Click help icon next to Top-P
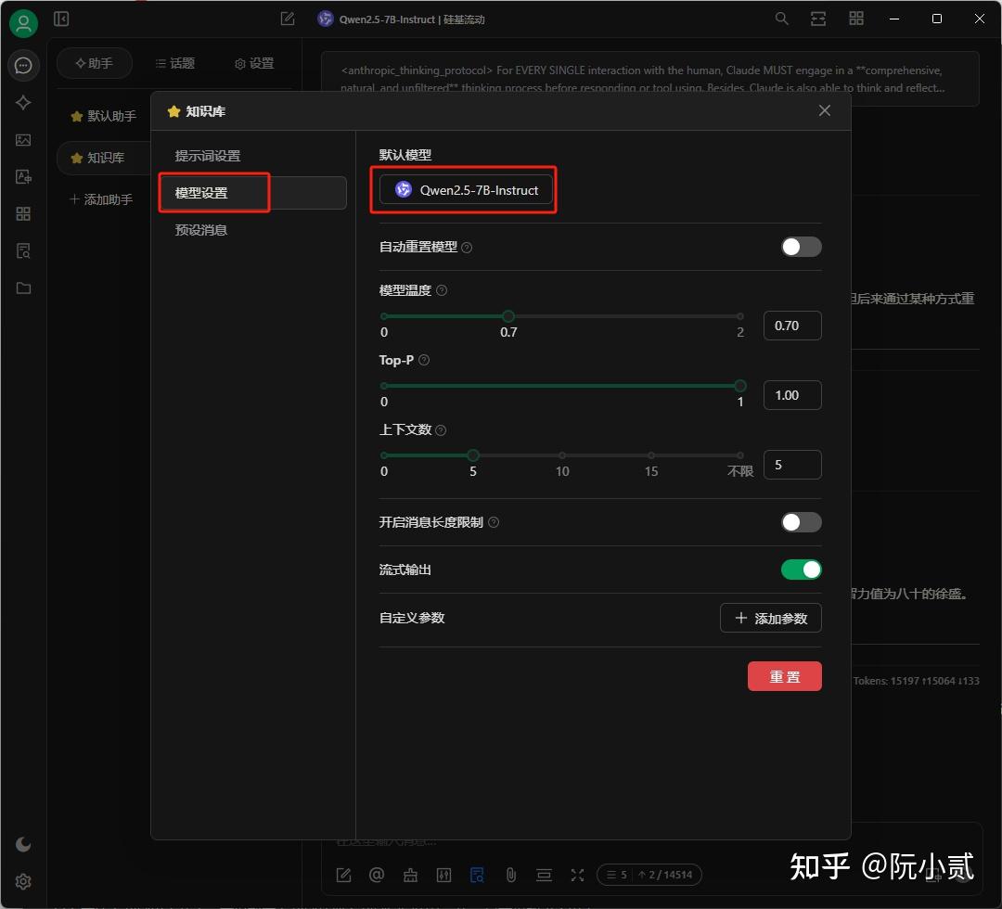 [x=424, y=360]
